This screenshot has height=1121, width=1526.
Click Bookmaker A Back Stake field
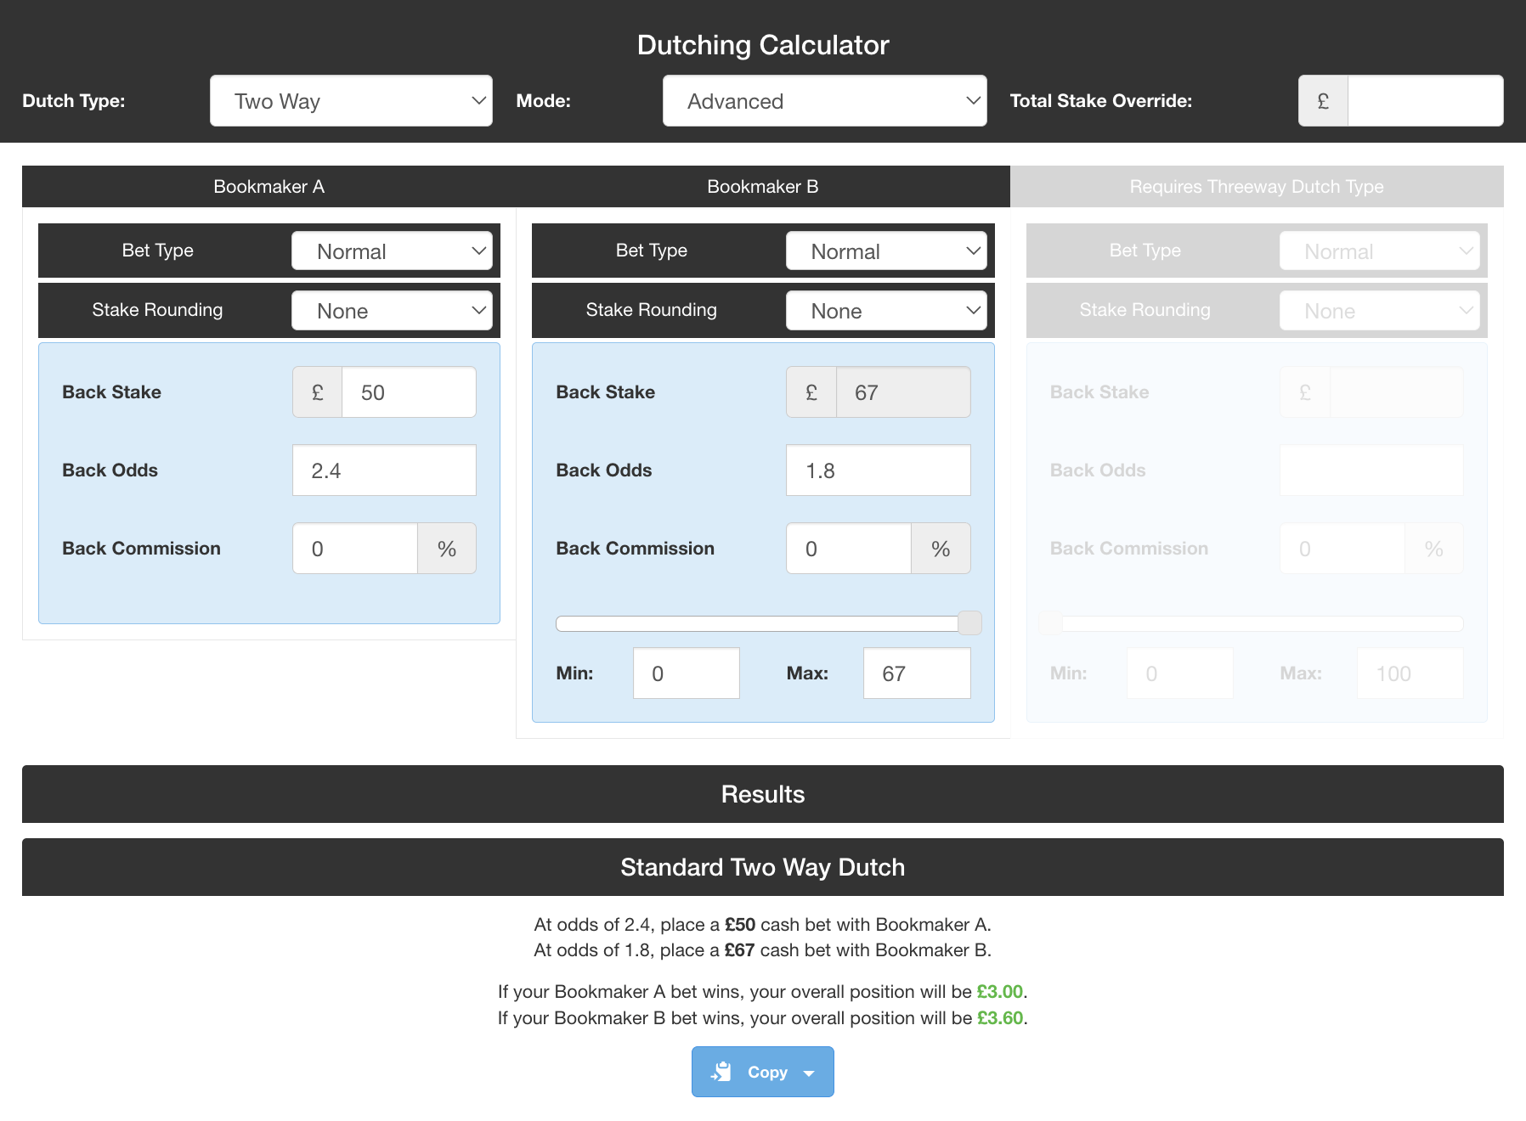(409, 392)
